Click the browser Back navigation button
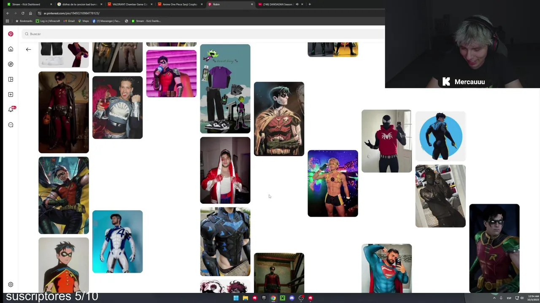The image size is (540, 303). click(x=8, y=13)
